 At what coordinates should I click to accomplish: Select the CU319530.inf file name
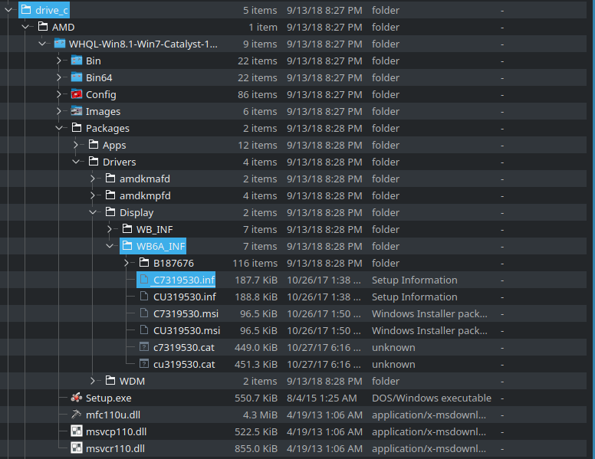pos(185,297)
